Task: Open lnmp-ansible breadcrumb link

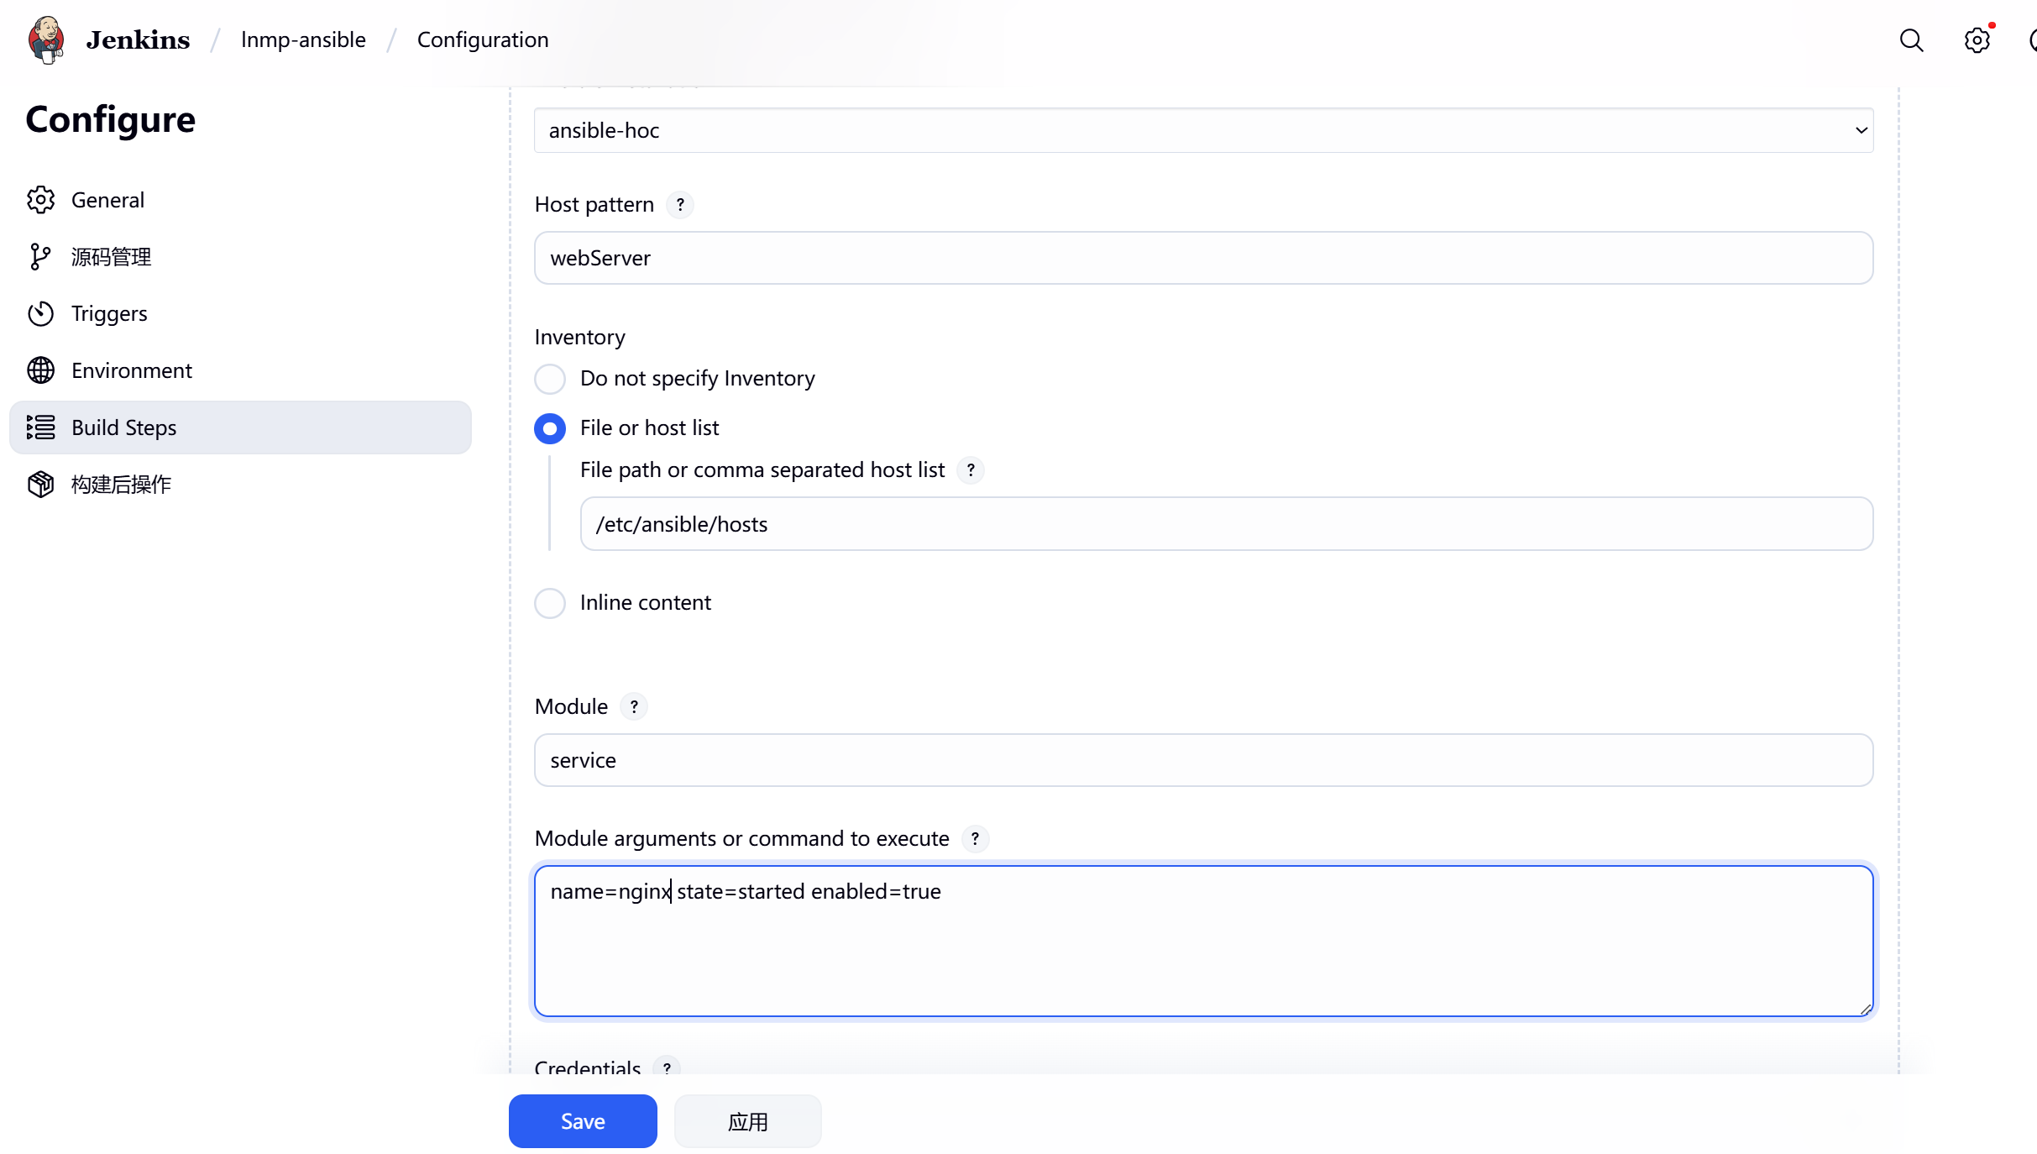Action: pos(303,39)
